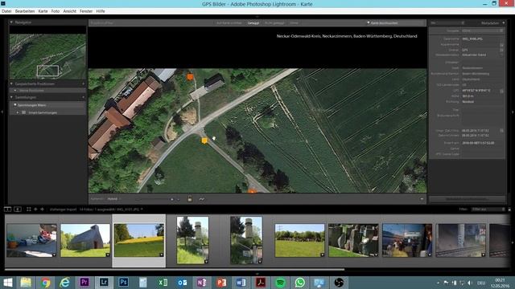The image size is (515, 289).
Task: Select the barn photo thumbnail
Action: coord(85,240)
